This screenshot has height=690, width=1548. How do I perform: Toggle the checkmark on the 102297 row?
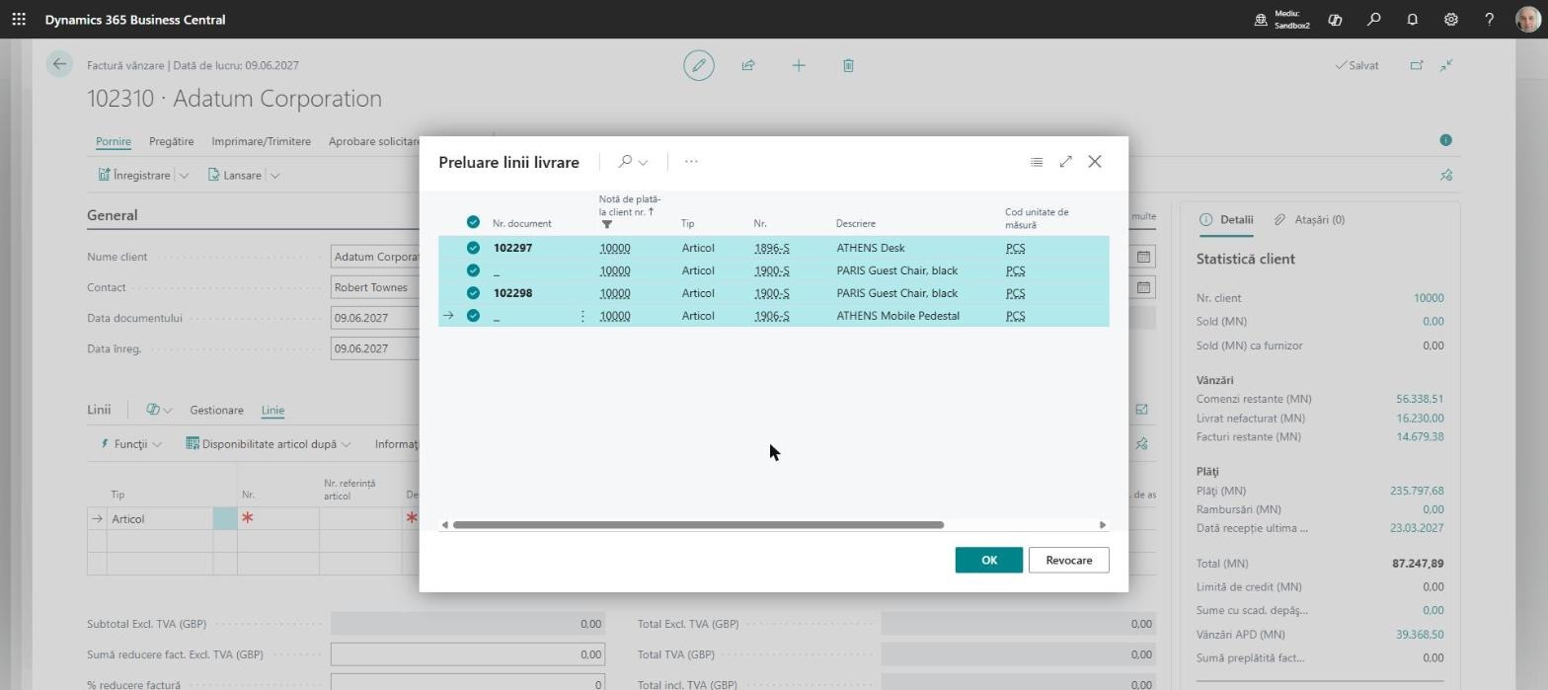[473, 248]
